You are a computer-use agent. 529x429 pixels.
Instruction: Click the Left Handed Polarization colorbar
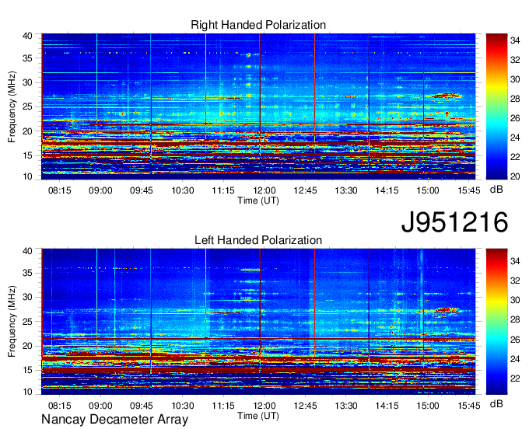coord(496,322)
